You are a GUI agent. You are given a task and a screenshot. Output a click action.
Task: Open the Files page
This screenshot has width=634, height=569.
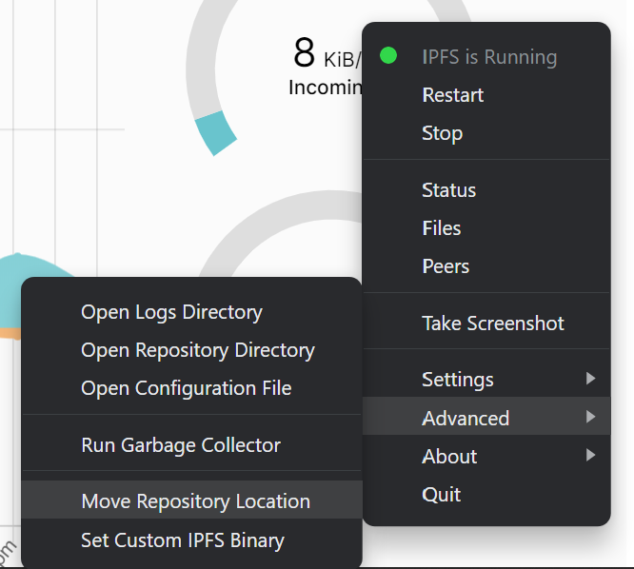(x=441, y=228)
